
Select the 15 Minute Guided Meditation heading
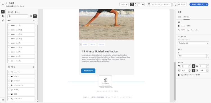point(100,51)
